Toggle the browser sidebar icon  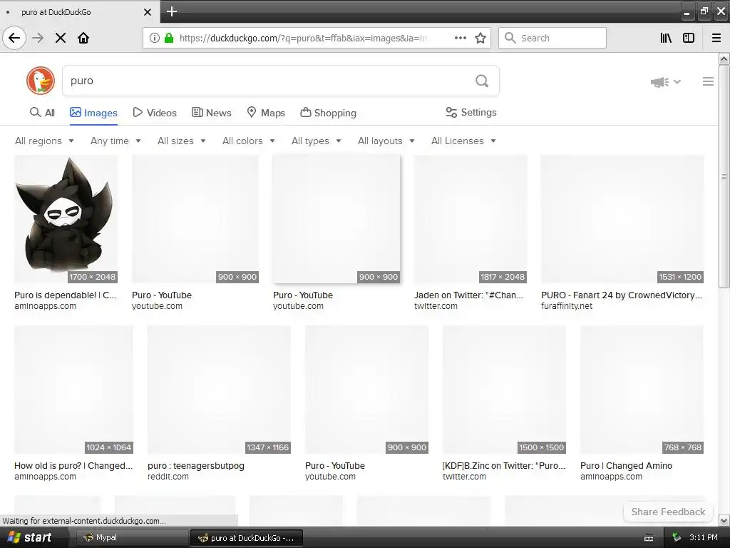[x=689, y=38]
